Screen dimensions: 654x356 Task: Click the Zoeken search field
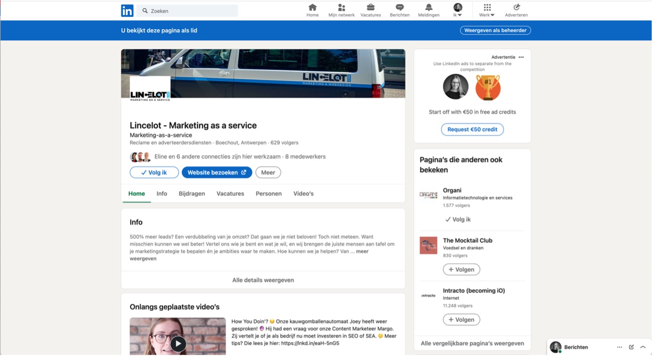click(187, 11)
